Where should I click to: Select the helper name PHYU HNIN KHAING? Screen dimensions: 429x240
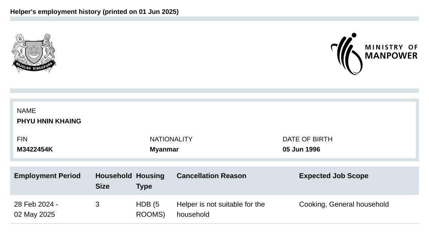coord(49,121)
